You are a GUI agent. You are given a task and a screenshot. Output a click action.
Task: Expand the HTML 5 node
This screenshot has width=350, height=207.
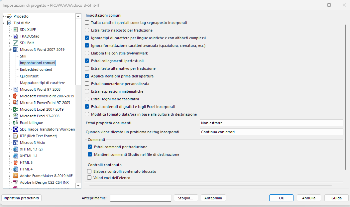point(10,162)
